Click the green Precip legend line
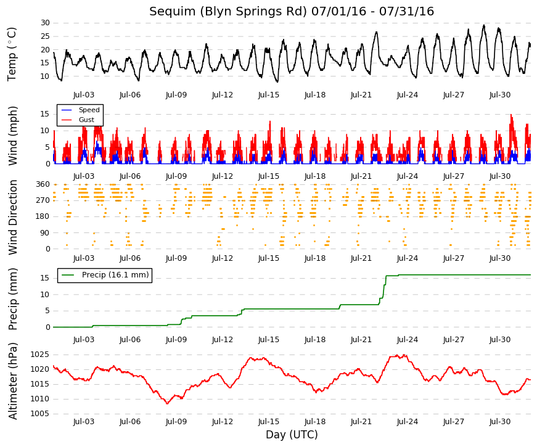 68,275
